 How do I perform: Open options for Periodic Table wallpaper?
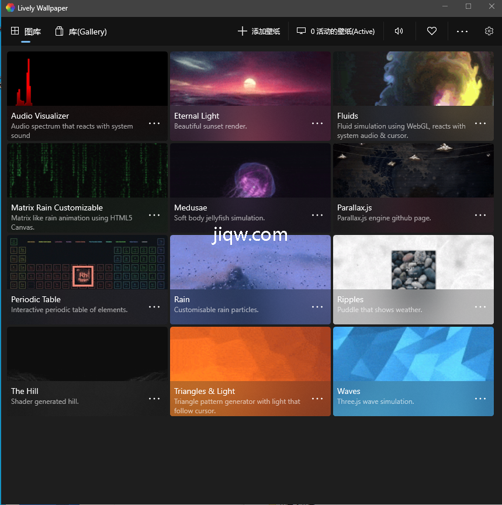(154, 307)
